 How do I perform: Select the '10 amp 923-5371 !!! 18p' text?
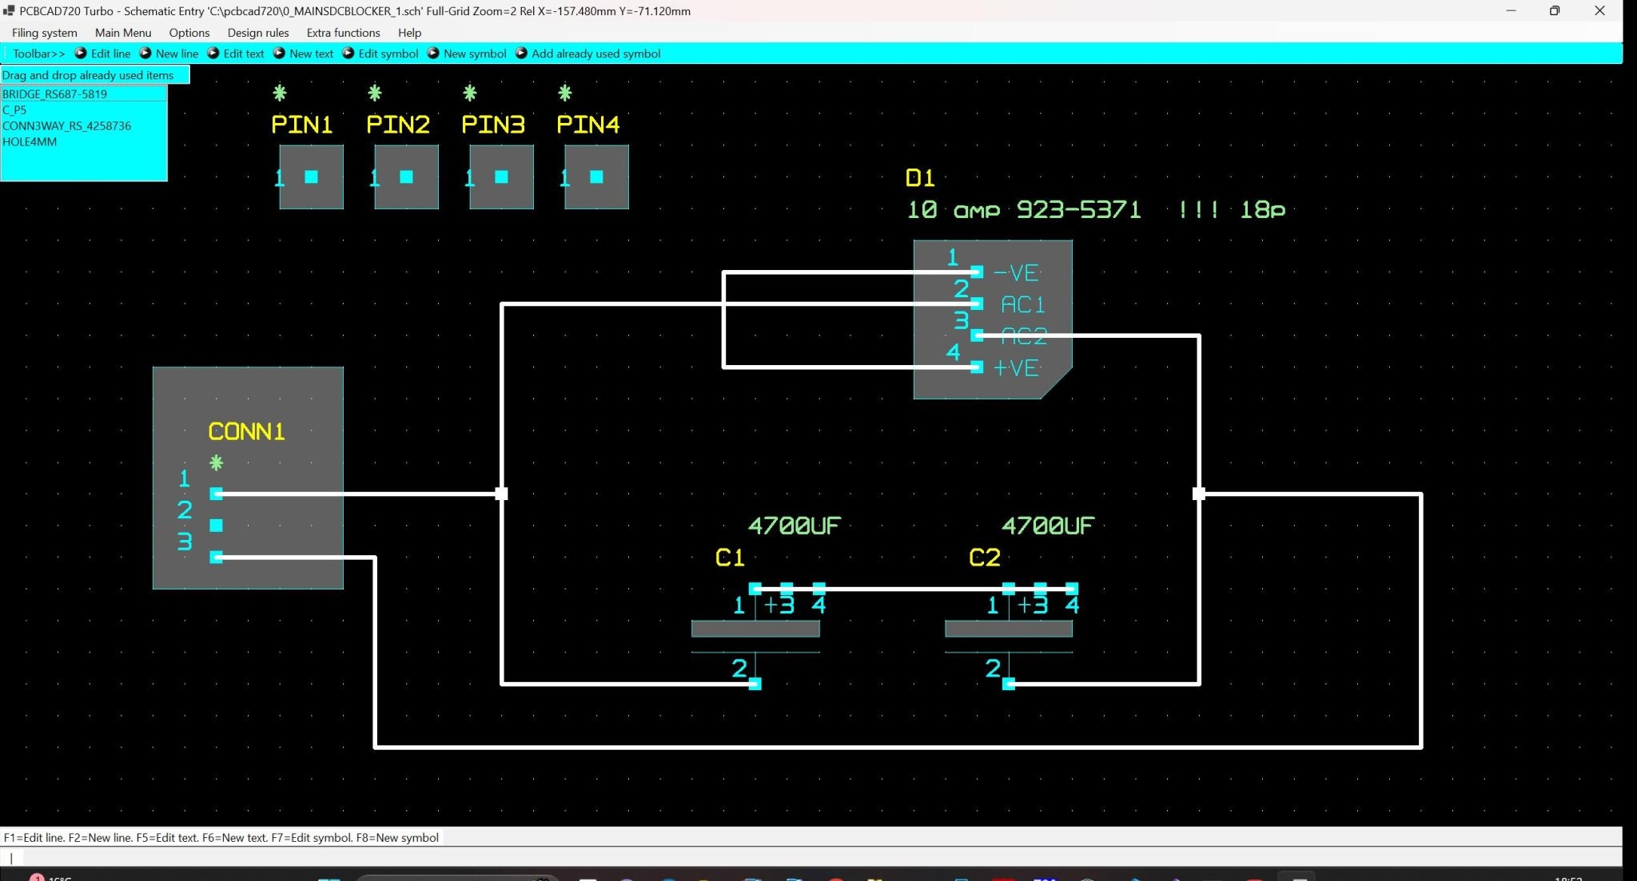[x=1096, y=210]
